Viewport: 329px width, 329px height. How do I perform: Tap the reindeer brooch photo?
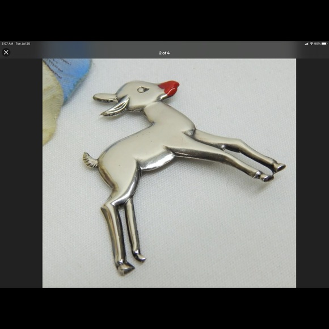170,173
